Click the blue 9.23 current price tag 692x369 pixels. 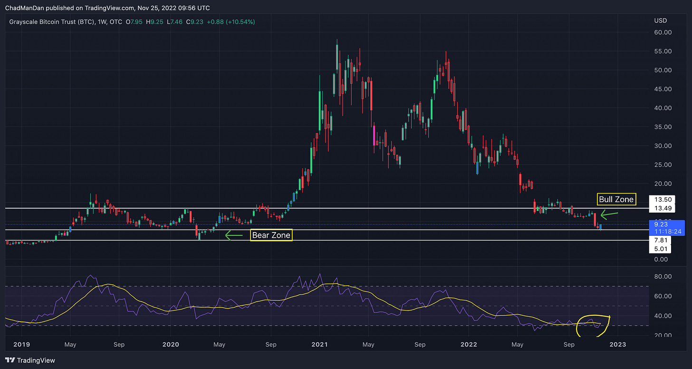(667, 226)
